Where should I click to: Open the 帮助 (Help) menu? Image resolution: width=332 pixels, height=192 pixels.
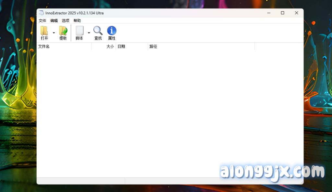(x=77, y=21)
